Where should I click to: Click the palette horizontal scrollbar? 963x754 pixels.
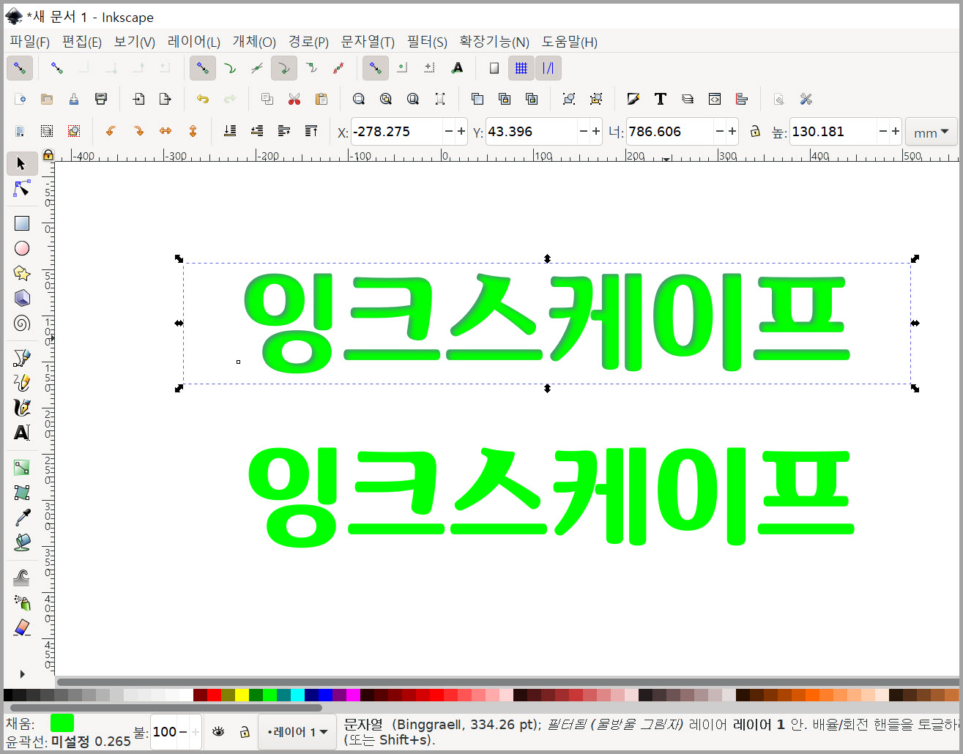click(166, 707)
